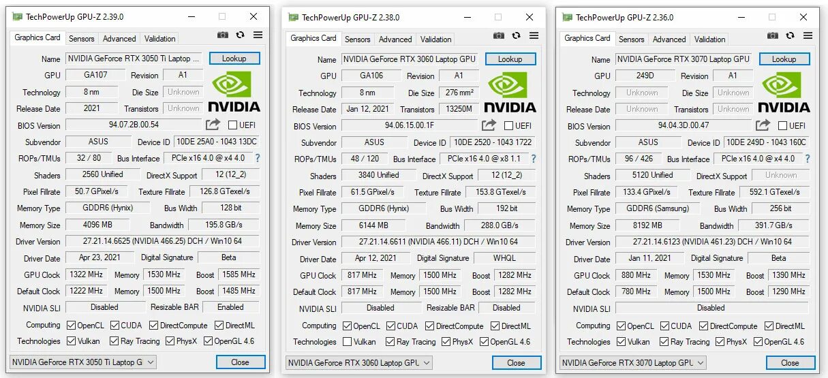The height and width of the screenshot is (378, 828).
Task: Click refresh icon in GPU-Z 2.36.0 window
Action: [790, 35]
